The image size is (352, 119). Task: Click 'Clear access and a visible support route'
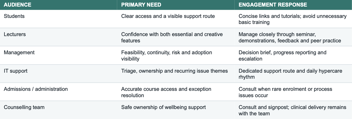168,16
